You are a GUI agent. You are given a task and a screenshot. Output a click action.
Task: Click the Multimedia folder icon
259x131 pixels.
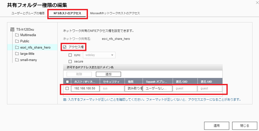(x=17, y=35)
